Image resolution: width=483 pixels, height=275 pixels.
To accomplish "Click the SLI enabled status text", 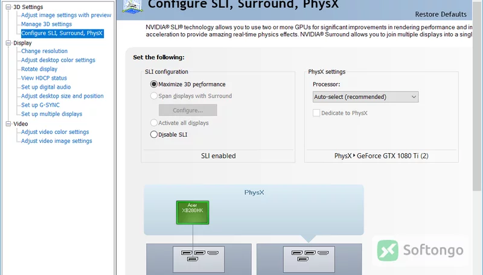I will click(x=219, y=156).
